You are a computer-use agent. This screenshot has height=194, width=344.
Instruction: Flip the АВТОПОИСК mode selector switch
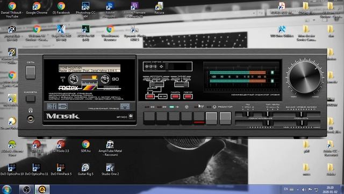click(156, 85)
